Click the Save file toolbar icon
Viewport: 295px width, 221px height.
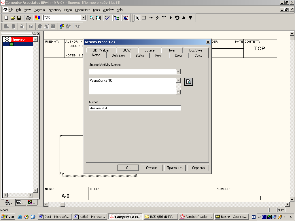coord(19,18)
